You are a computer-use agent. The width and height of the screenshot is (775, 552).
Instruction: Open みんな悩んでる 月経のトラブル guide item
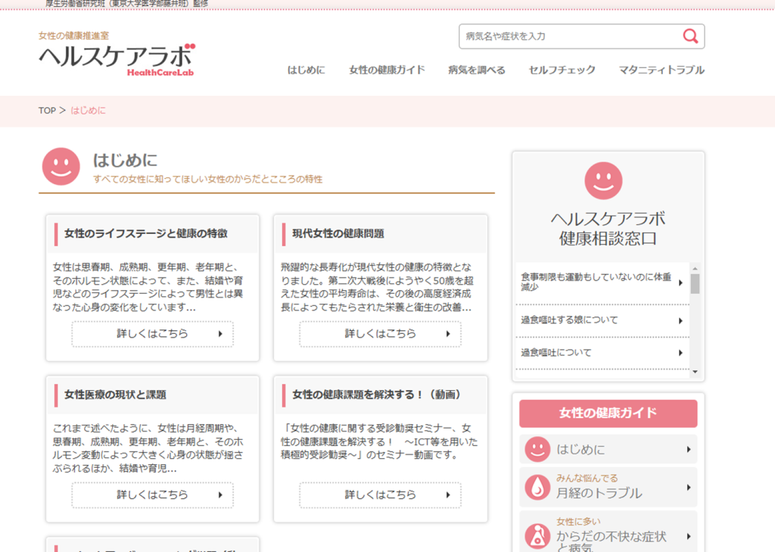[608, 487]
